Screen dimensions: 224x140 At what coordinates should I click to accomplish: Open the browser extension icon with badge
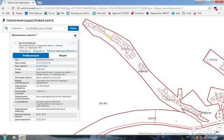click(x=216, y=8)
